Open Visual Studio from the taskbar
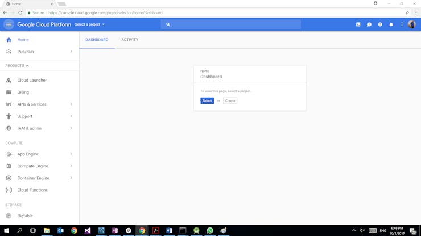The image size is (421, 236). pos(88,230)
